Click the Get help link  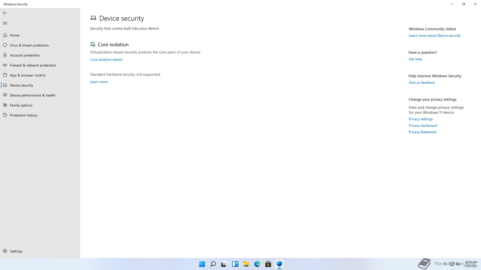point(415,59)
